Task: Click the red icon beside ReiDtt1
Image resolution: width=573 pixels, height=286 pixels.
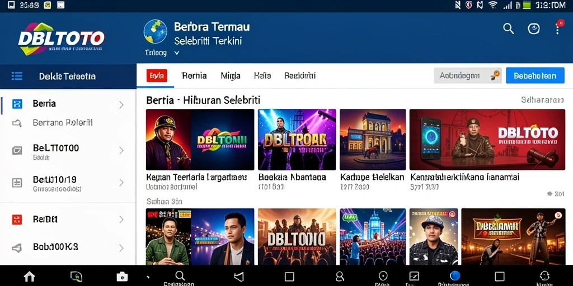Action: pos(17,219)
